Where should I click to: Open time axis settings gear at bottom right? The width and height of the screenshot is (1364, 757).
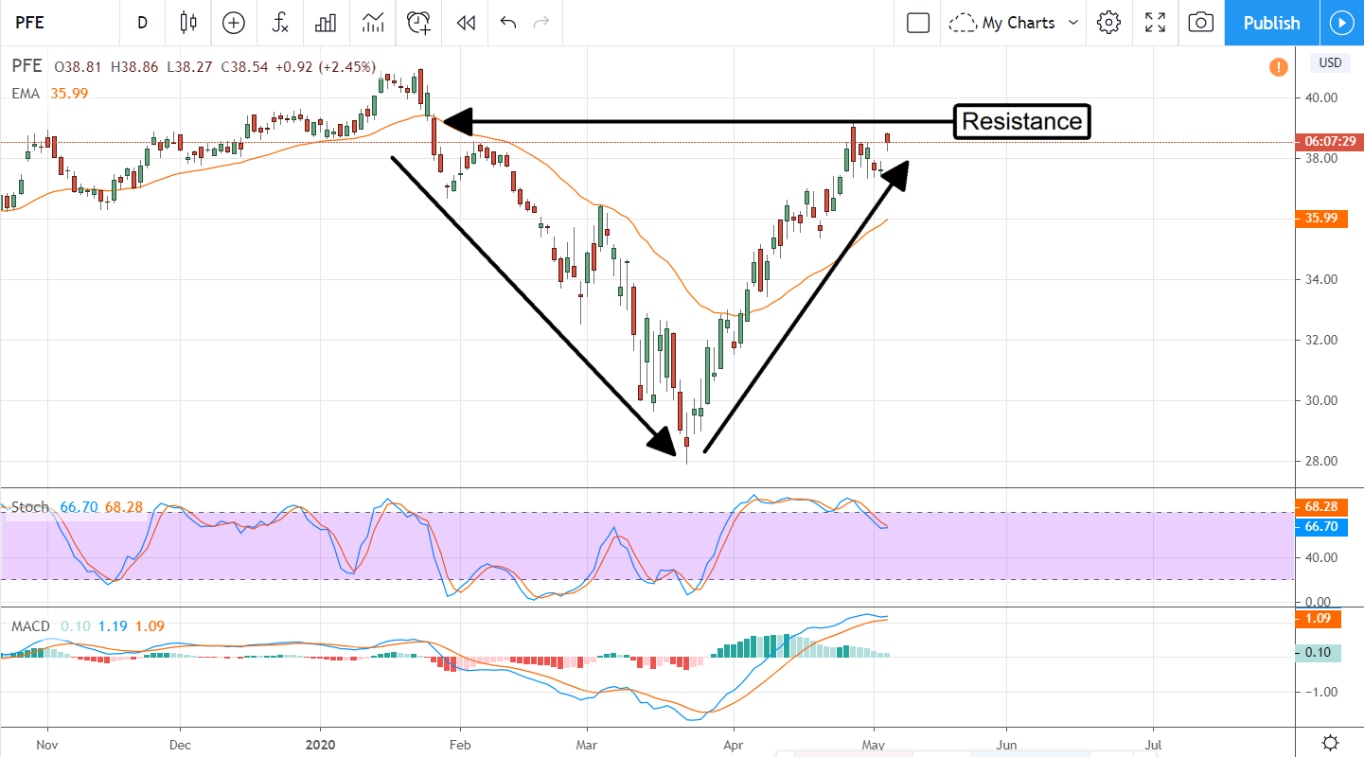(x=1330, y=742)
